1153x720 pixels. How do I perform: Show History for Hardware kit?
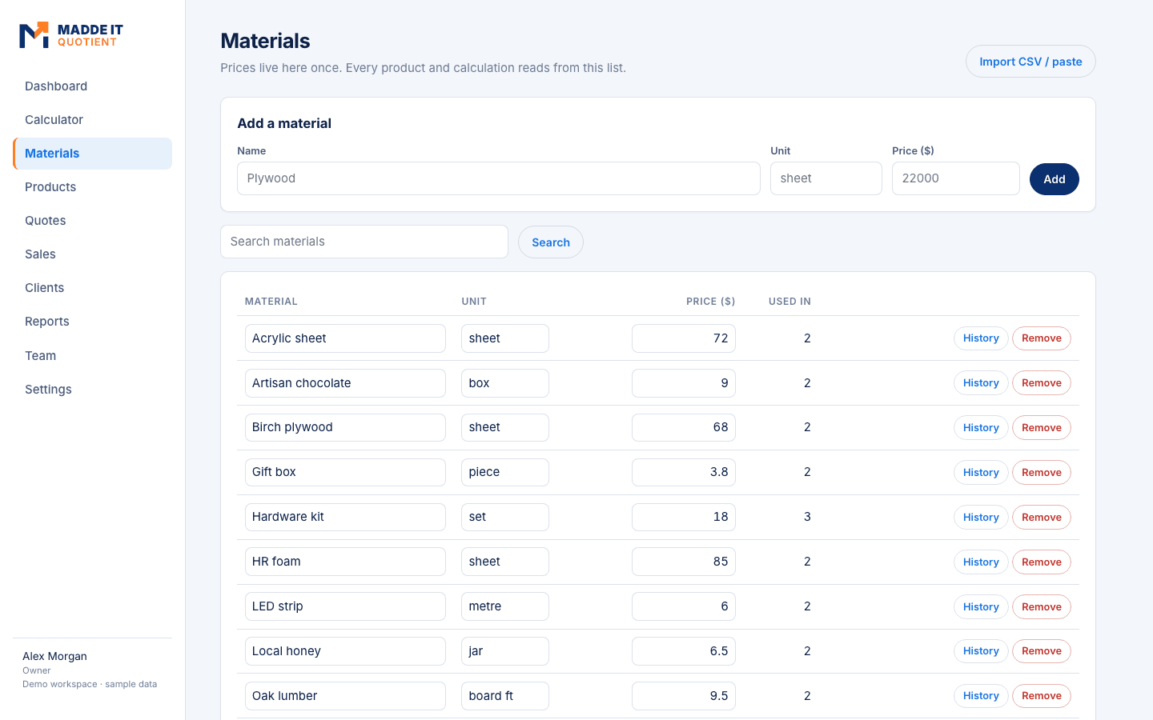coord(981,518)
